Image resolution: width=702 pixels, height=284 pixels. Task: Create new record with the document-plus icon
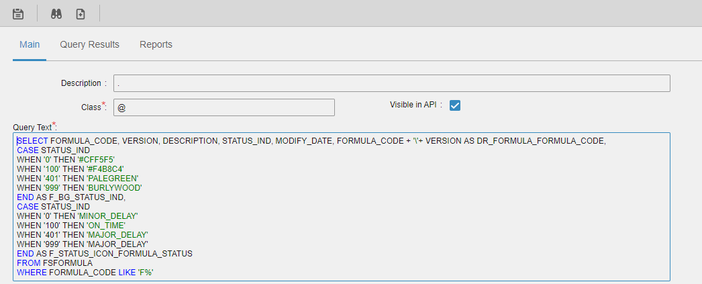[x=81, y=13]
